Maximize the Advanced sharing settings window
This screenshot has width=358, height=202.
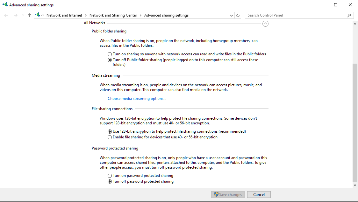336,5
